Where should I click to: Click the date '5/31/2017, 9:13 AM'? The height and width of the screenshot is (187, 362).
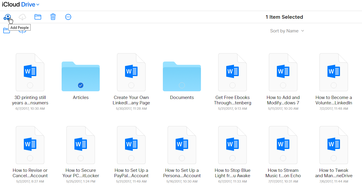click(x=233, y=109)
